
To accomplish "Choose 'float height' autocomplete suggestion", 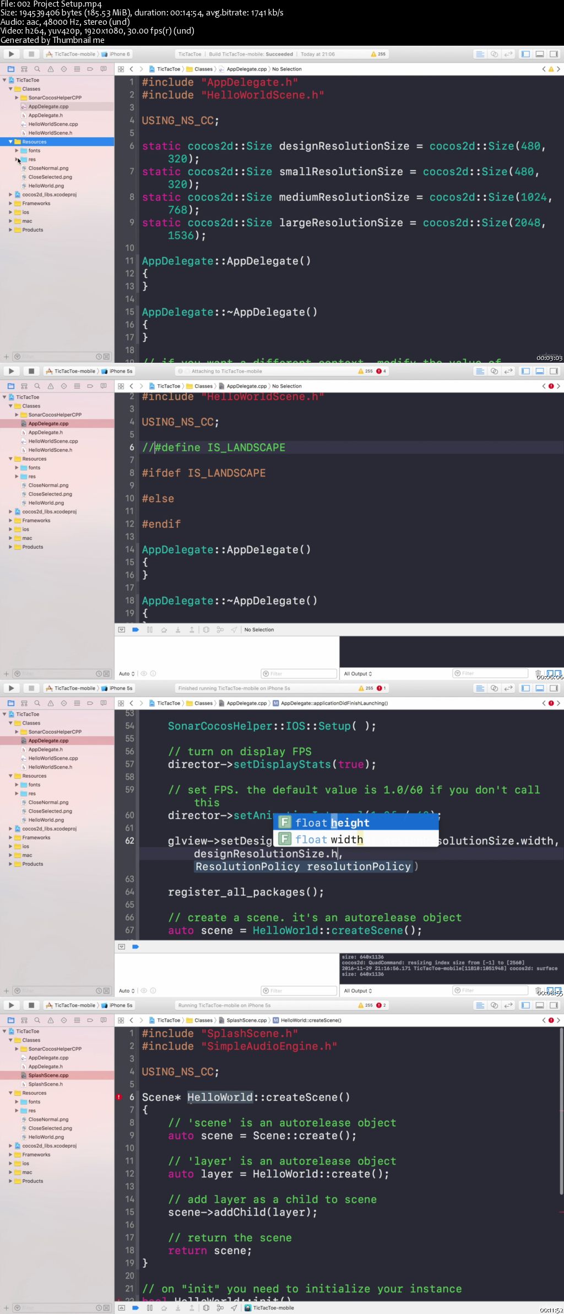I will [x=356, y=822].
